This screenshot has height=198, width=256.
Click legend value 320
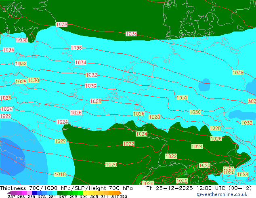coord(124,196)
